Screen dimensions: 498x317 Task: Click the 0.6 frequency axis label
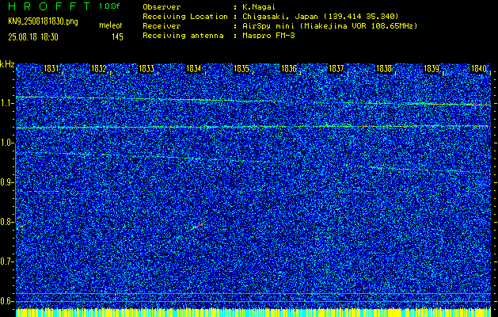pos(6,301)
